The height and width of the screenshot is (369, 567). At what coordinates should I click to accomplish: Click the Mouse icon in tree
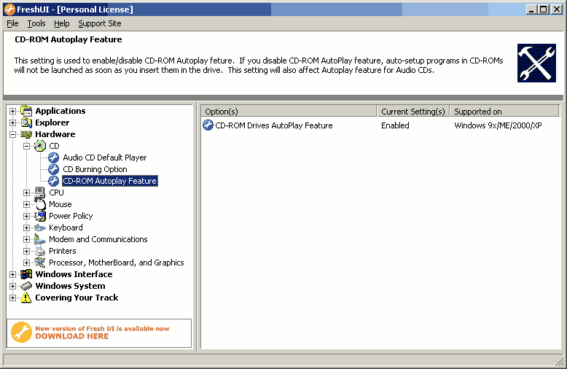[x=40, y=204]
